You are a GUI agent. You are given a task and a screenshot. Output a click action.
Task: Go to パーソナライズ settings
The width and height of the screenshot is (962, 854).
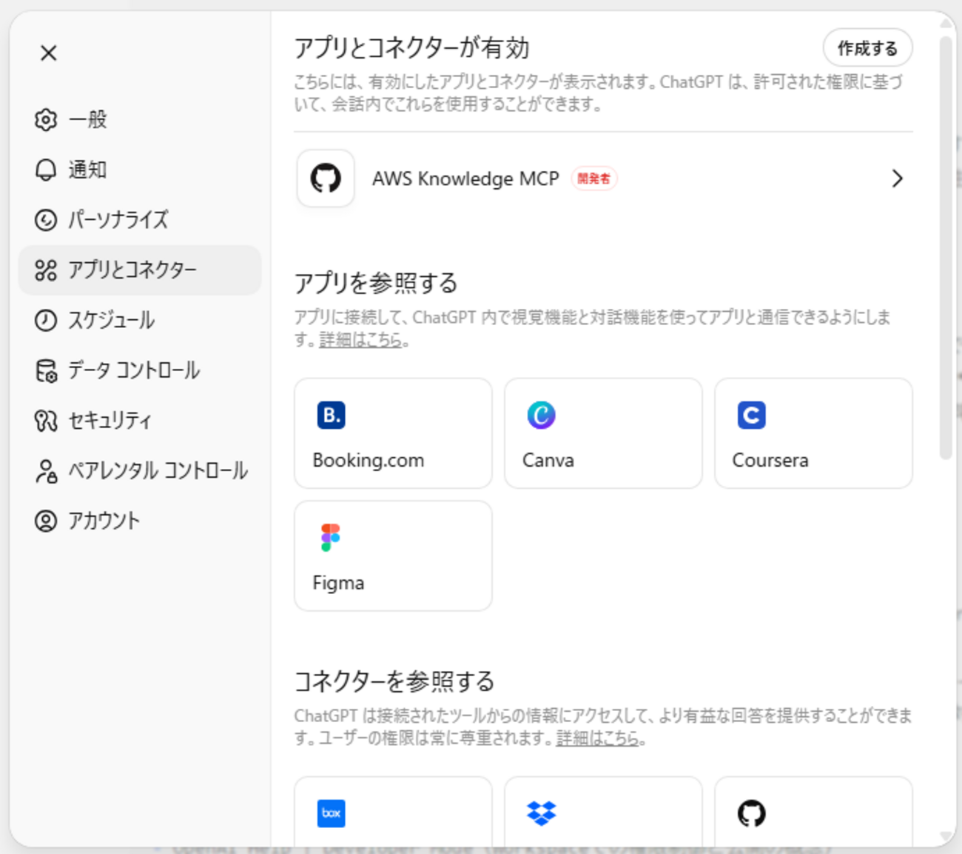[x=118, y=220]
